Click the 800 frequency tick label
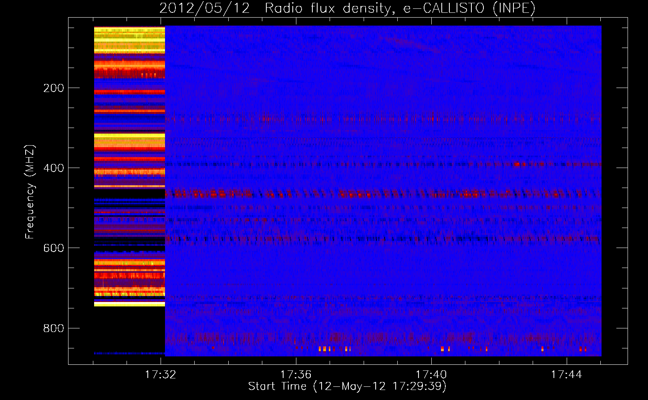648x400 pixels. pos(54,328)
